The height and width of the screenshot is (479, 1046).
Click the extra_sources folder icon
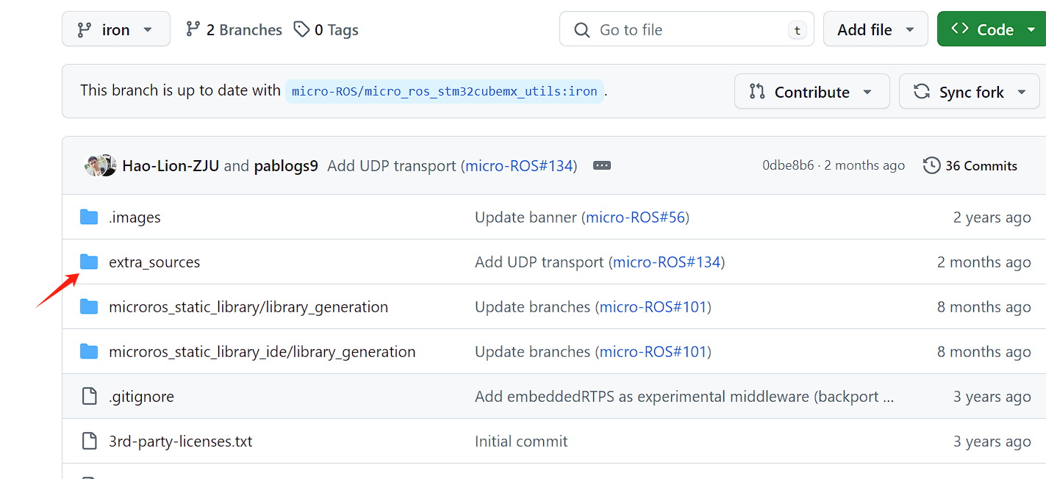point(89,262)
